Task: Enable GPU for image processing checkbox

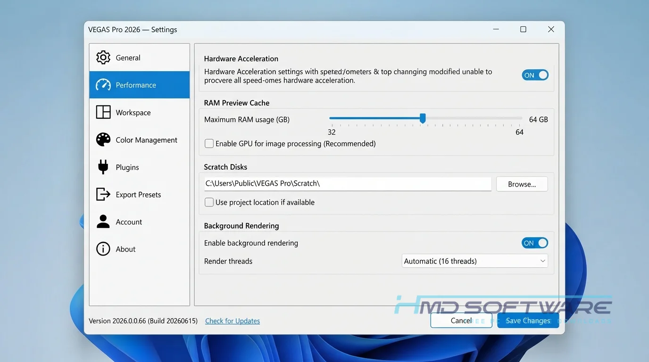Action: 209,143
